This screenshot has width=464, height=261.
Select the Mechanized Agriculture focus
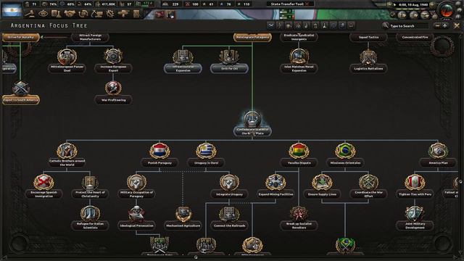coord(183,218)
